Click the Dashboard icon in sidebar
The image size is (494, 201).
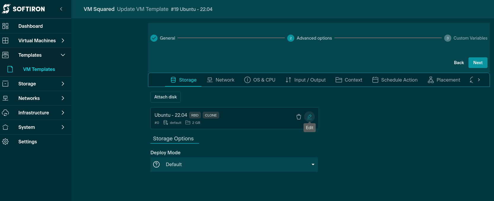point(5,26)
